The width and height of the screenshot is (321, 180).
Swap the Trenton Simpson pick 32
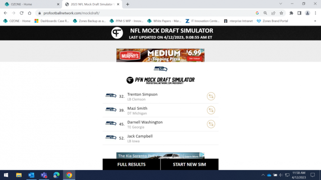pos(211,96)
